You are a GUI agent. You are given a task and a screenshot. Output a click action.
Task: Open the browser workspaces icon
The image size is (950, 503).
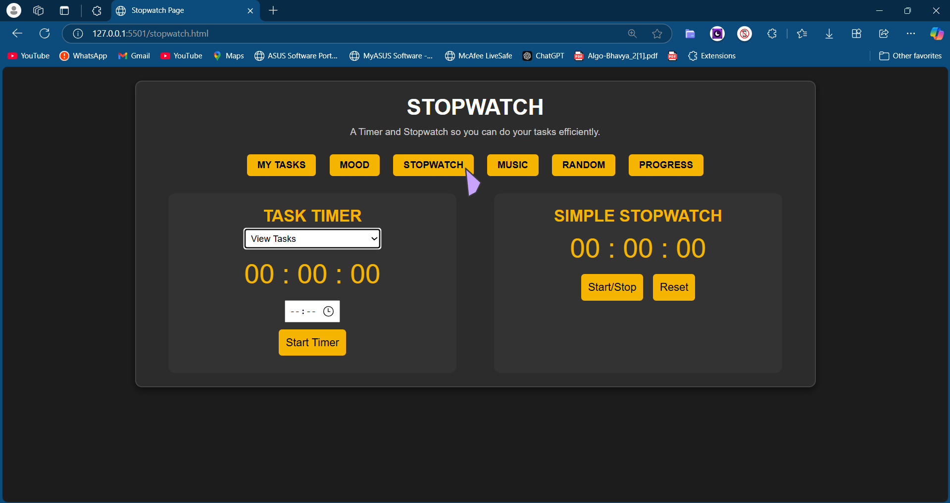click(38, 10)
